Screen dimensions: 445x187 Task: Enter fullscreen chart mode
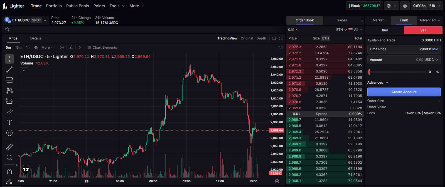[281, 38]
